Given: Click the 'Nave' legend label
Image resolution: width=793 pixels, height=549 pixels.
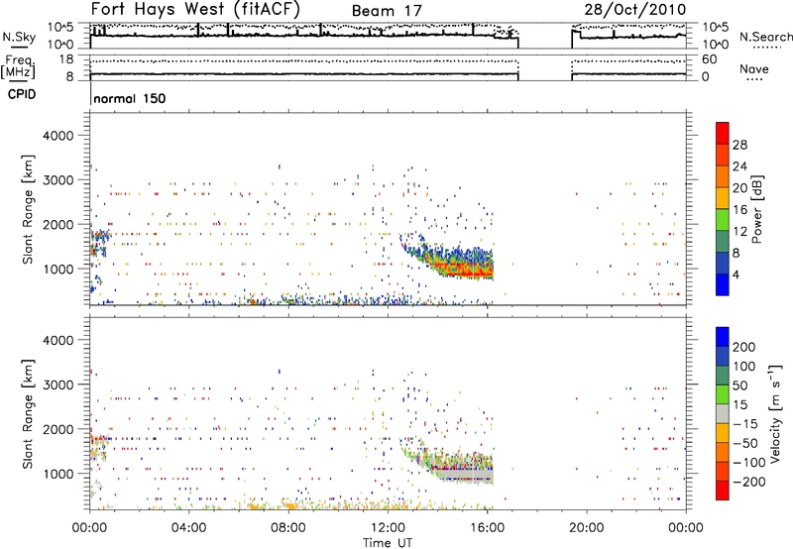Looking at the screenshot, I should tap(754, 68).
